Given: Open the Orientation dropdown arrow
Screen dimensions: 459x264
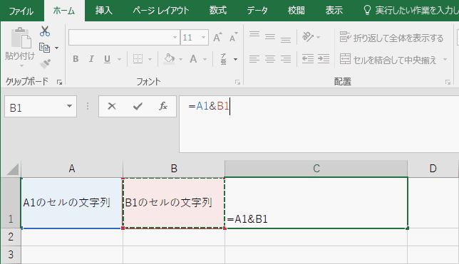Looking at the screenshot, I should pos(319,38).
